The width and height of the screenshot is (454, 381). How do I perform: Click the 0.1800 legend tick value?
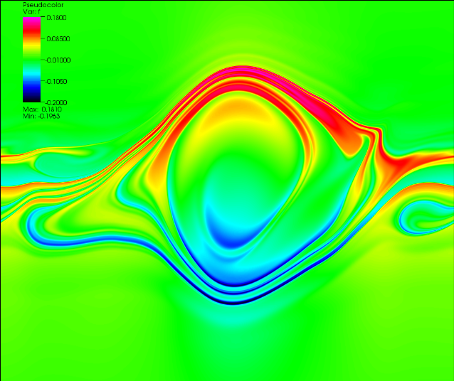[x=56, y=18]
